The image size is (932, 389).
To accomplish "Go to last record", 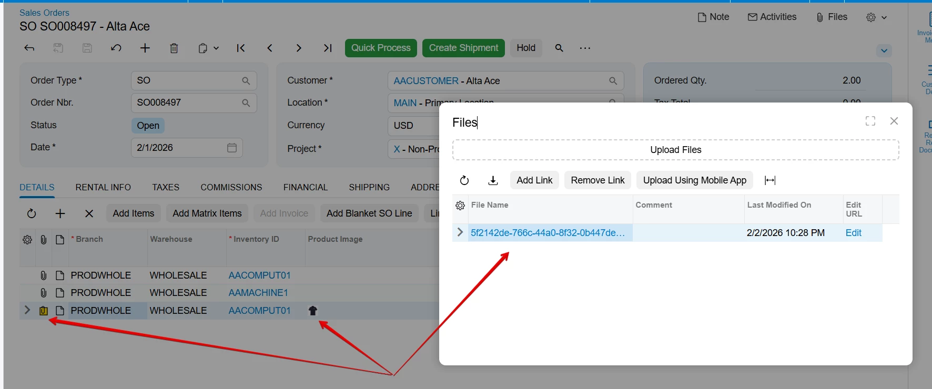I will tap(328, 48).
